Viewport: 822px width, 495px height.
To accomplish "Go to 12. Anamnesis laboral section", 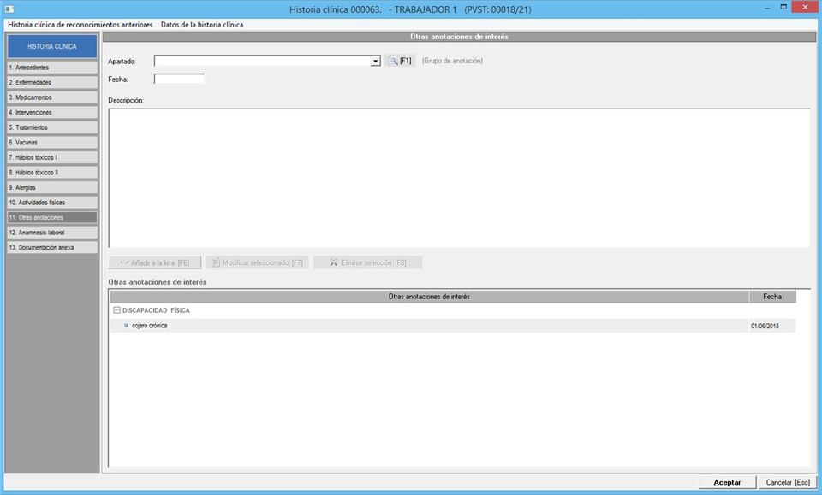I will click(x=52, y=233).
